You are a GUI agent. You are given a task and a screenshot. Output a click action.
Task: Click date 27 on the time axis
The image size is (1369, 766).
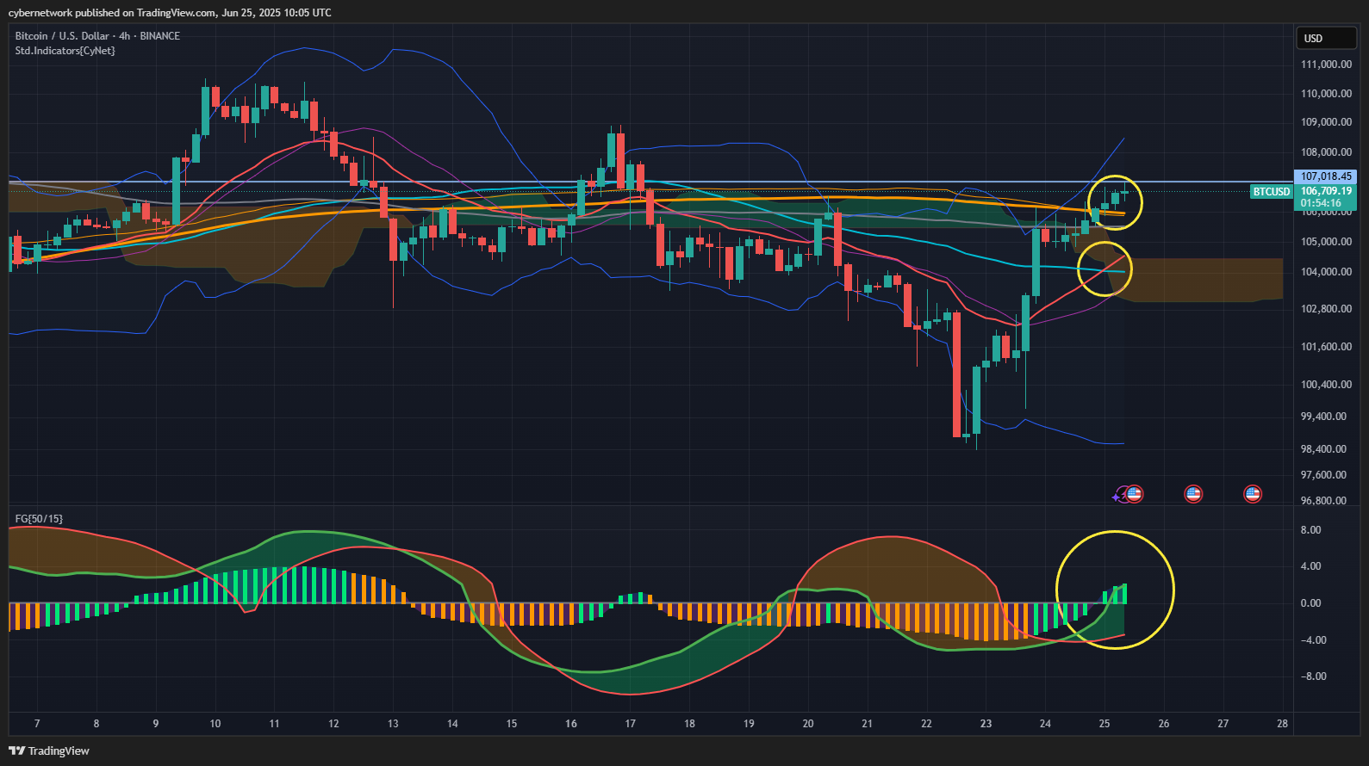[x=1223, y=724]
